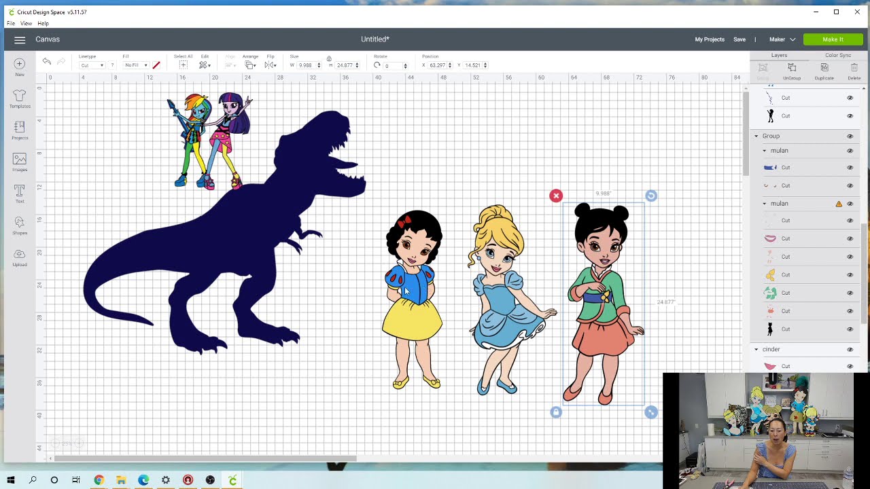
Task: Collapse the cinder layer group
Action: click(x=756, y=350)
